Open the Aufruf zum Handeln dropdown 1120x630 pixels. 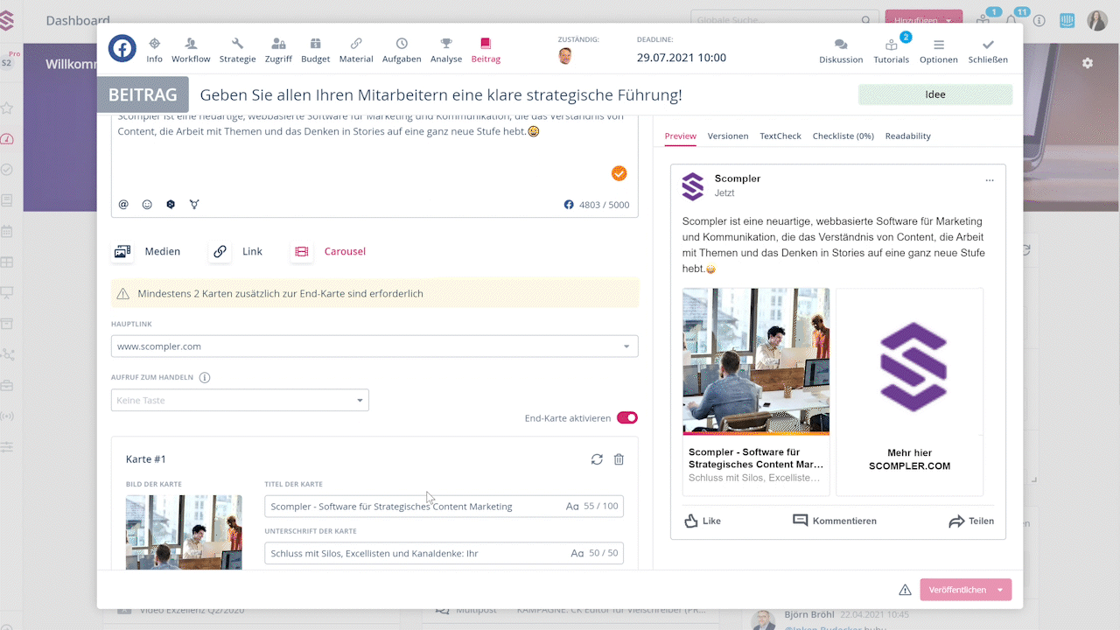tap(240, 401)
